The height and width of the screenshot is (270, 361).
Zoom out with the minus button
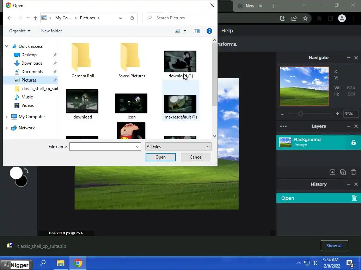coord(282,114)
